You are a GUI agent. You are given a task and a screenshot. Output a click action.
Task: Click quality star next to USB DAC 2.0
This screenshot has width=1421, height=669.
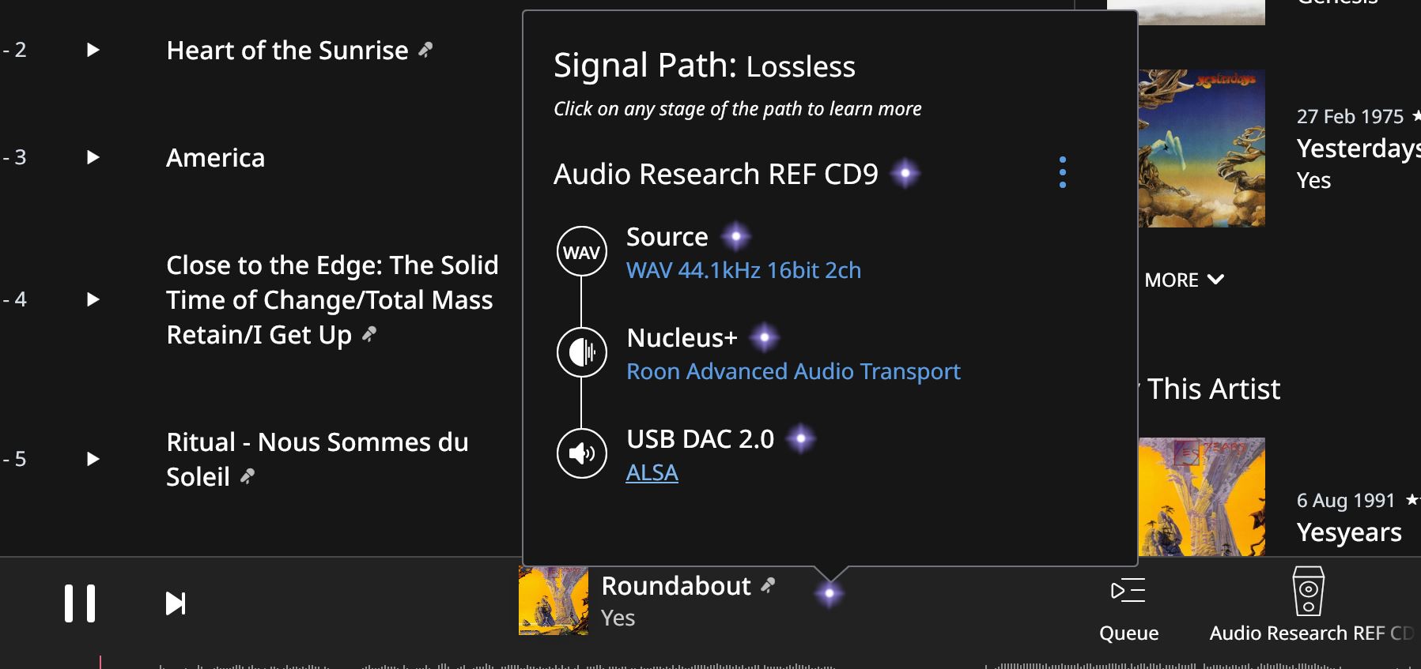point(801,438)
